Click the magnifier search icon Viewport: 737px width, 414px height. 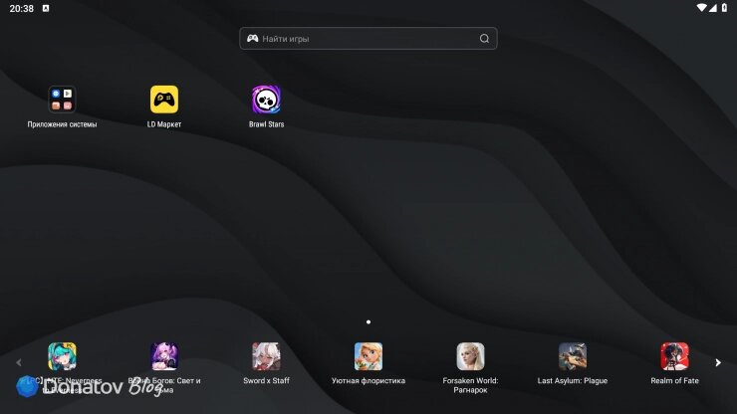tap(484, 39)
